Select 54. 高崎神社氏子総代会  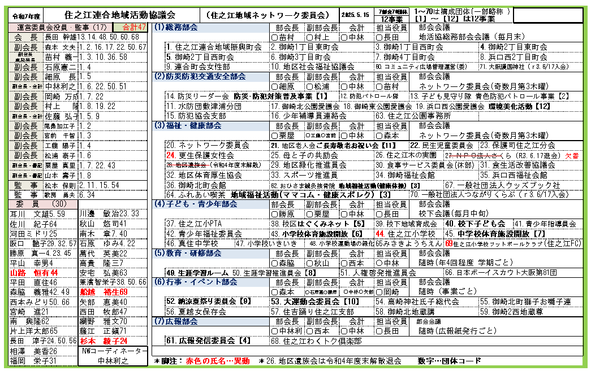point(417,302)
